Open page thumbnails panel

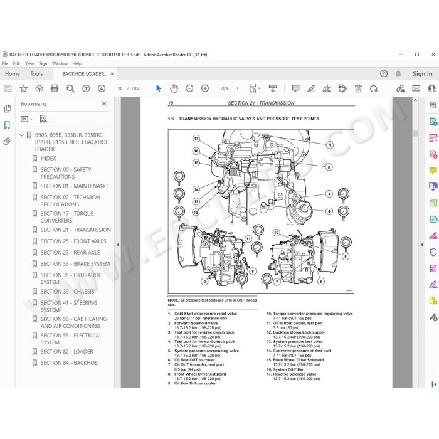click(x=8, y=108)
